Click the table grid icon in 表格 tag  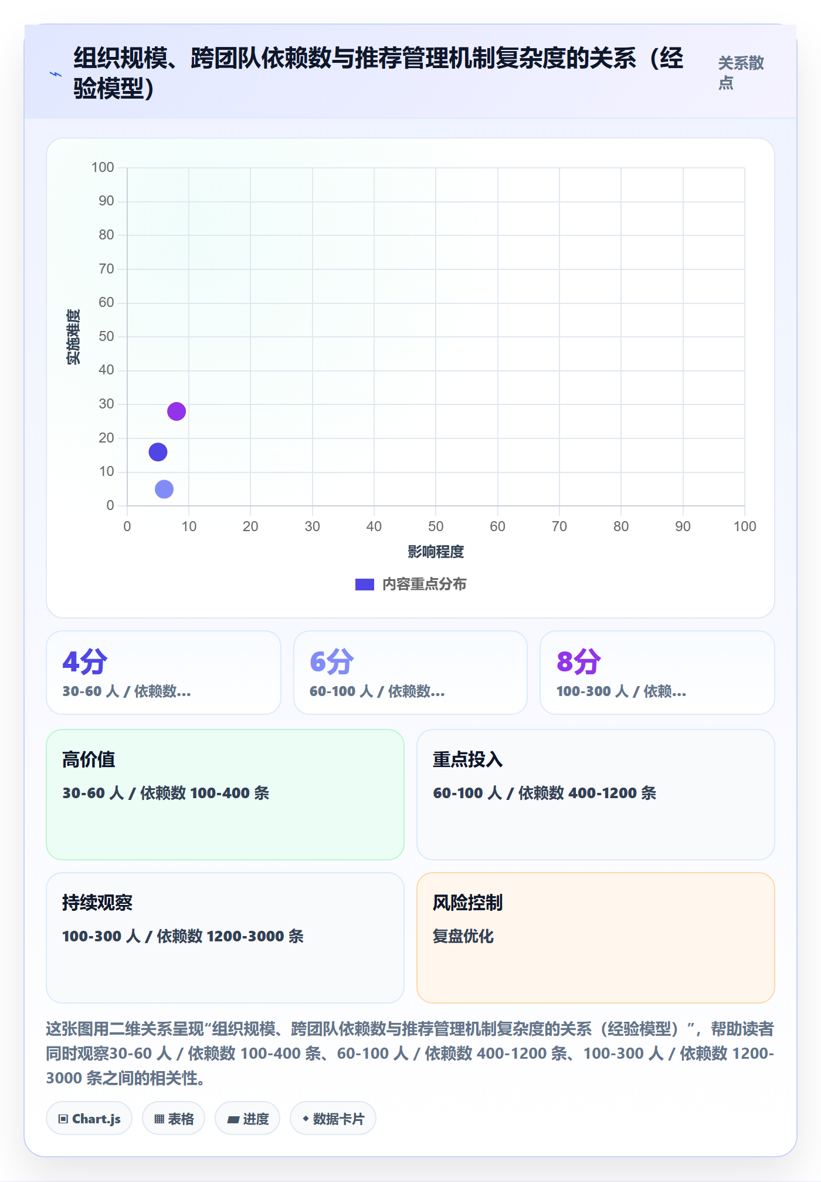(159, 1119)
